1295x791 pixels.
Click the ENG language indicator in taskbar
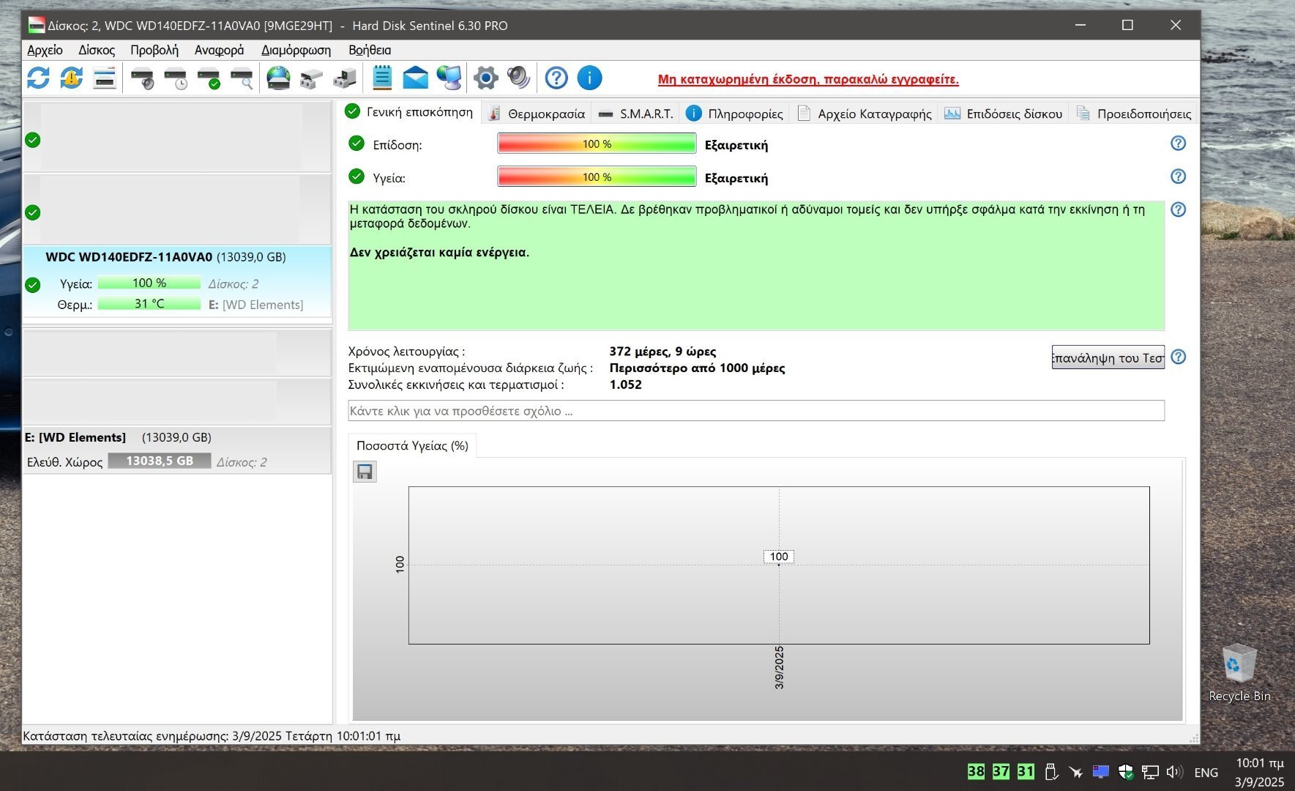1206,772
